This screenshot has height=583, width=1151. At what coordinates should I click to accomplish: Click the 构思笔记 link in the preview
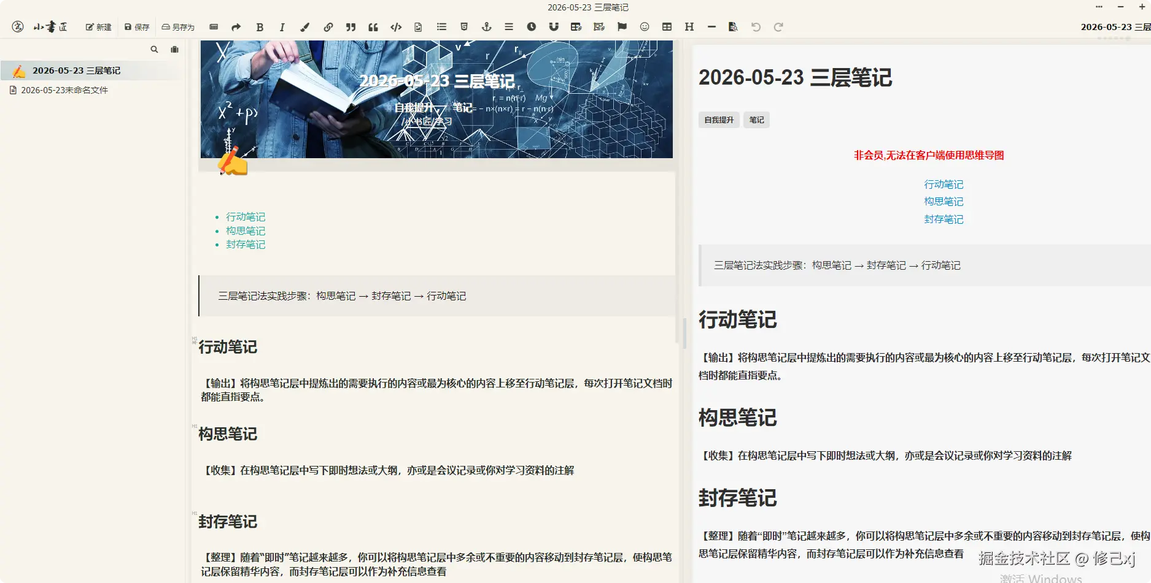pos(944,202)
